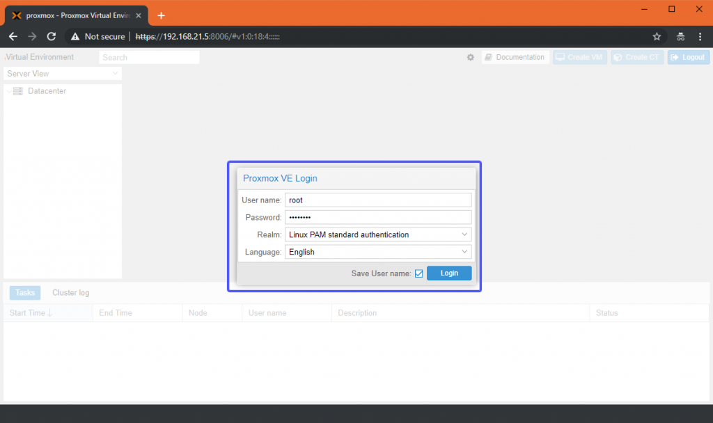Open the Language dropdown
Viewport: 713px width, 423px height.
[464, 252]
